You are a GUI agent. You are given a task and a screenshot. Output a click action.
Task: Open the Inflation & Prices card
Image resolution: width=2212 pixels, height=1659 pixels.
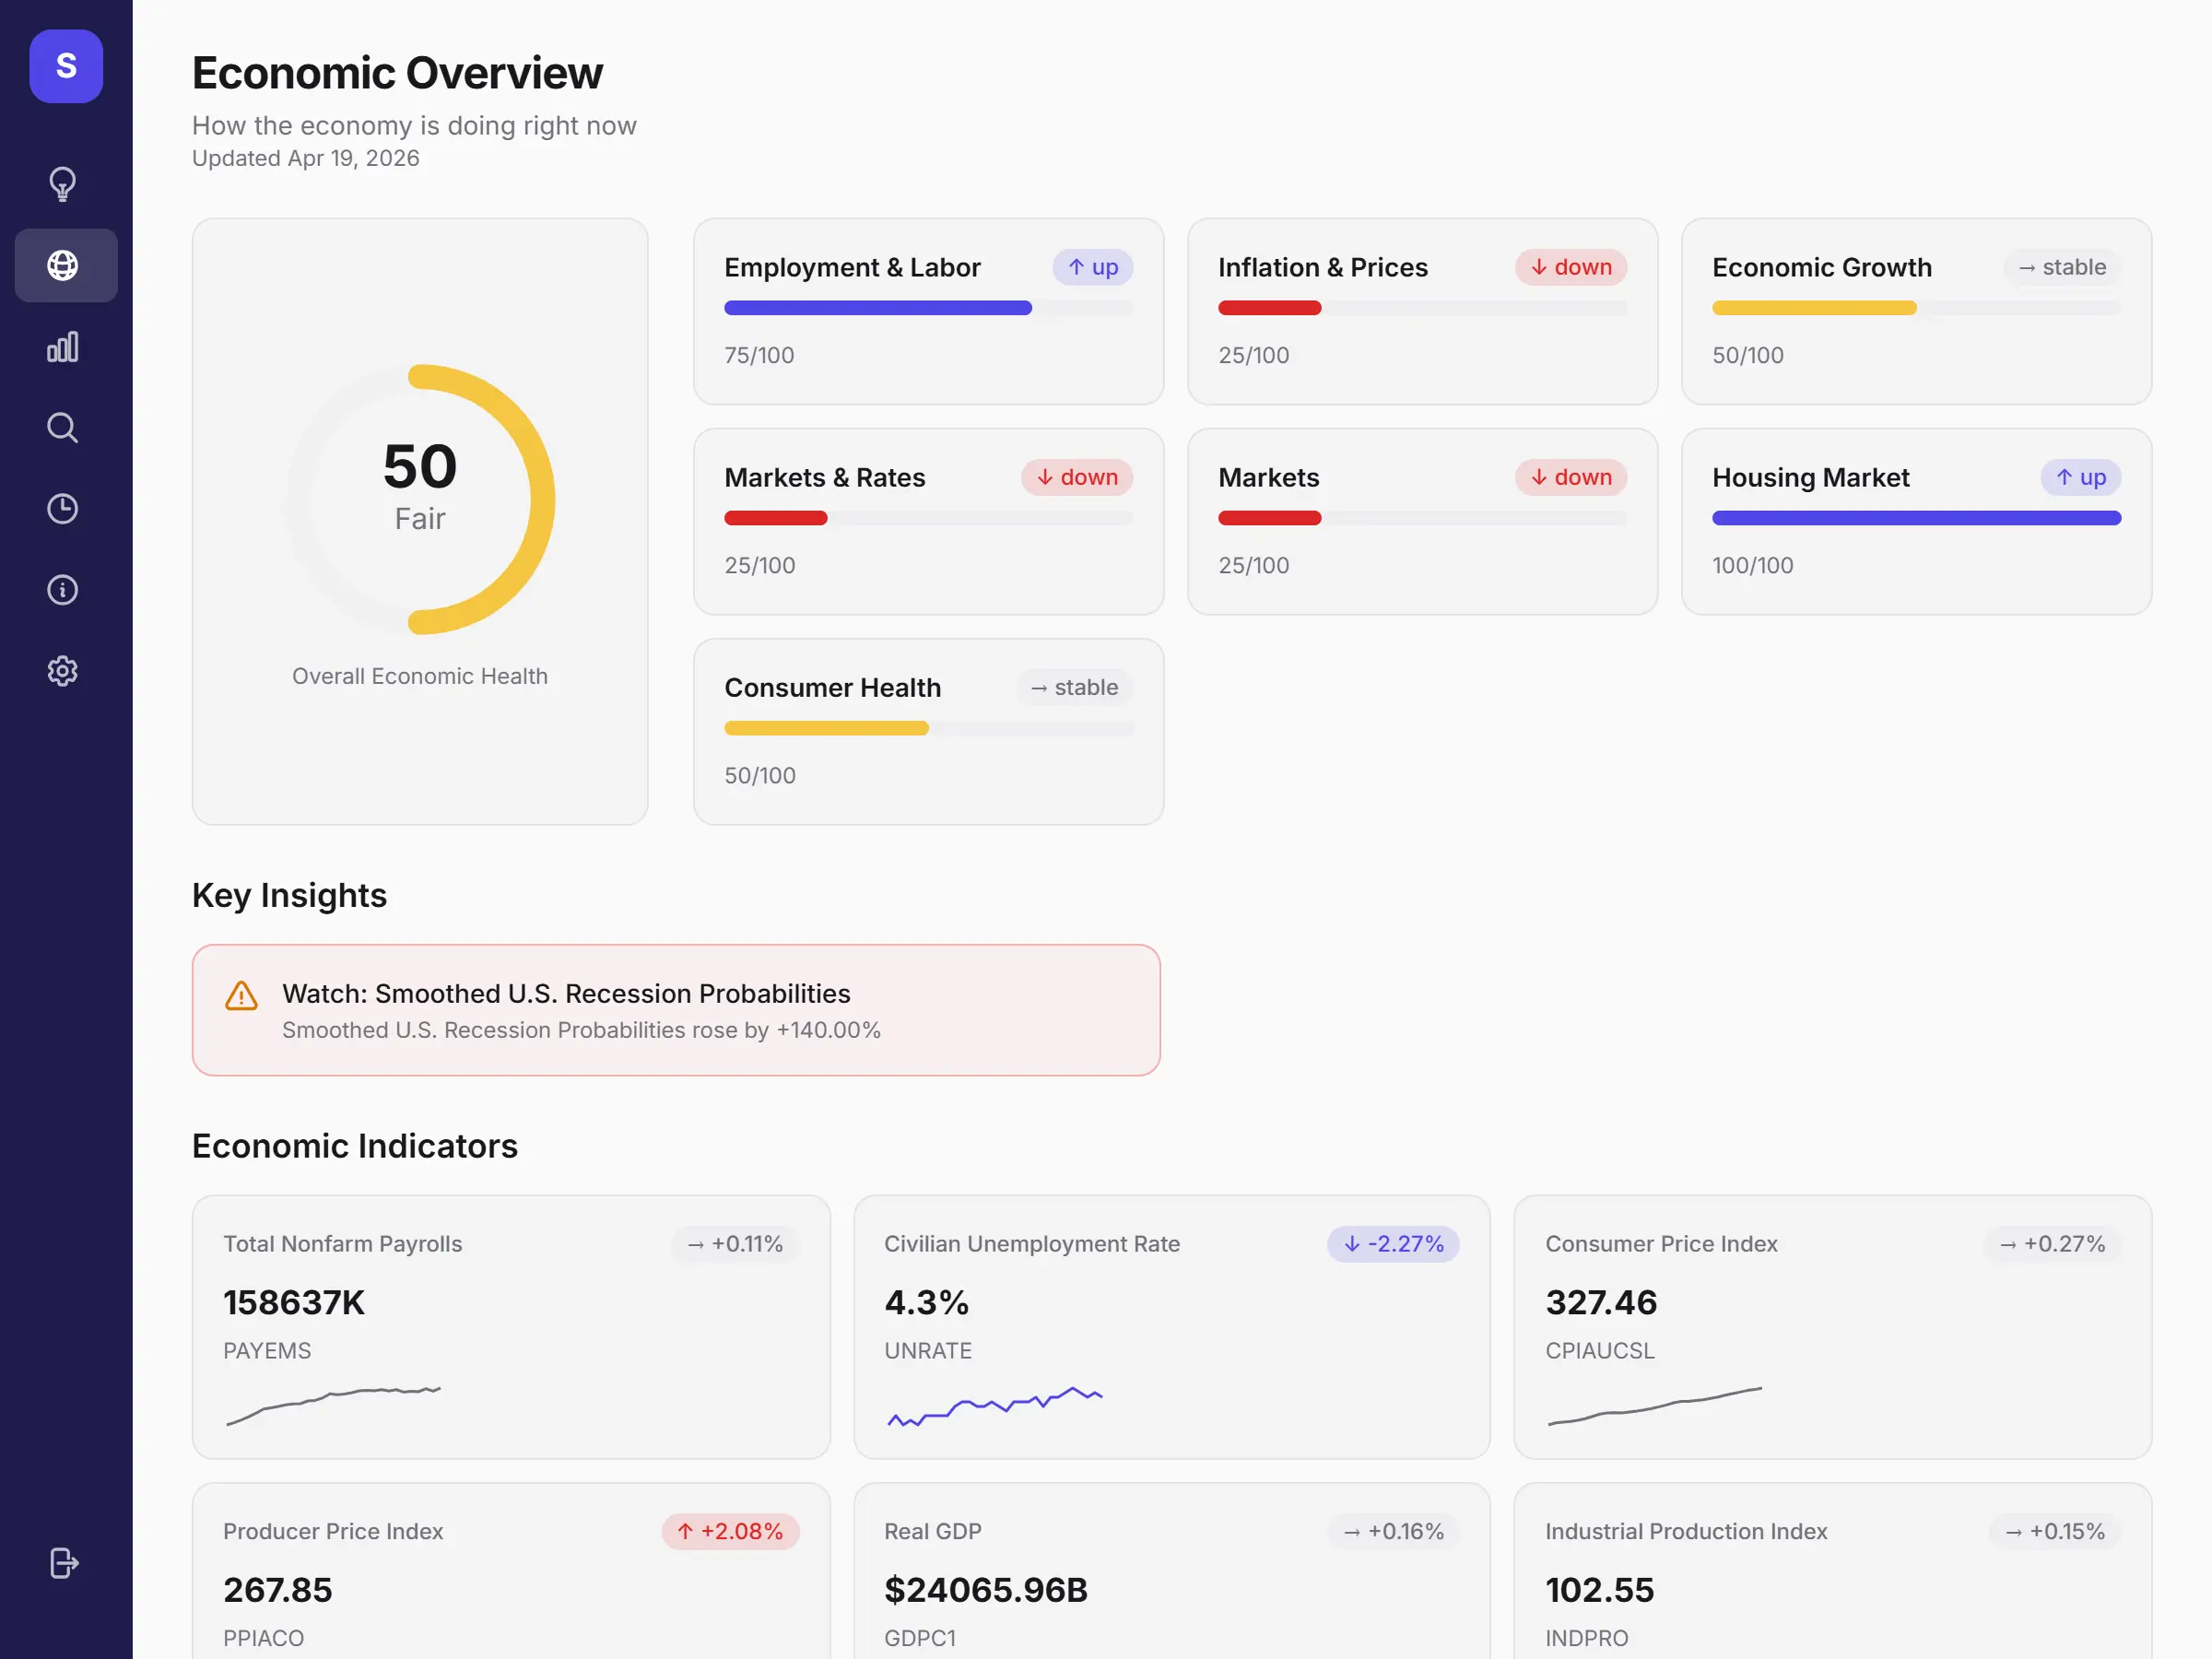point(1422,312)
